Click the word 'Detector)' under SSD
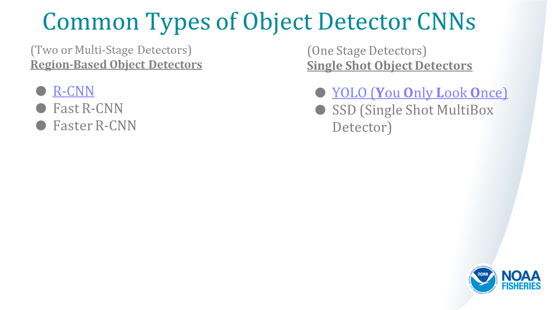Viewport: 552px width, 310px height. click(362, 127)
